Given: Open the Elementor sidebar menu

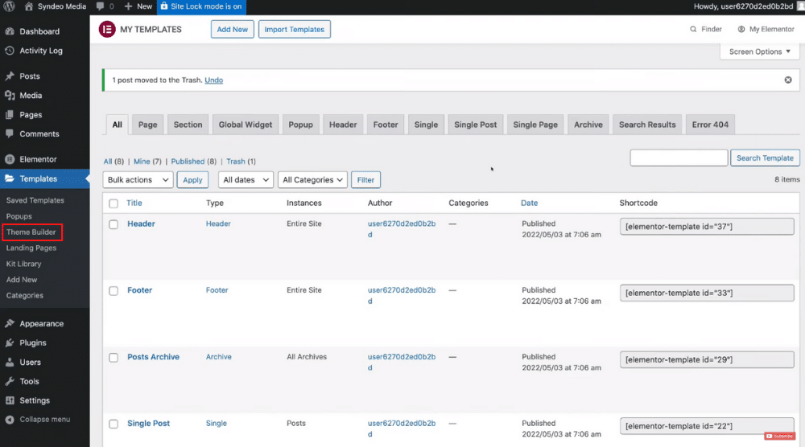Looking at the screenshot, I should tap(38, 159).
